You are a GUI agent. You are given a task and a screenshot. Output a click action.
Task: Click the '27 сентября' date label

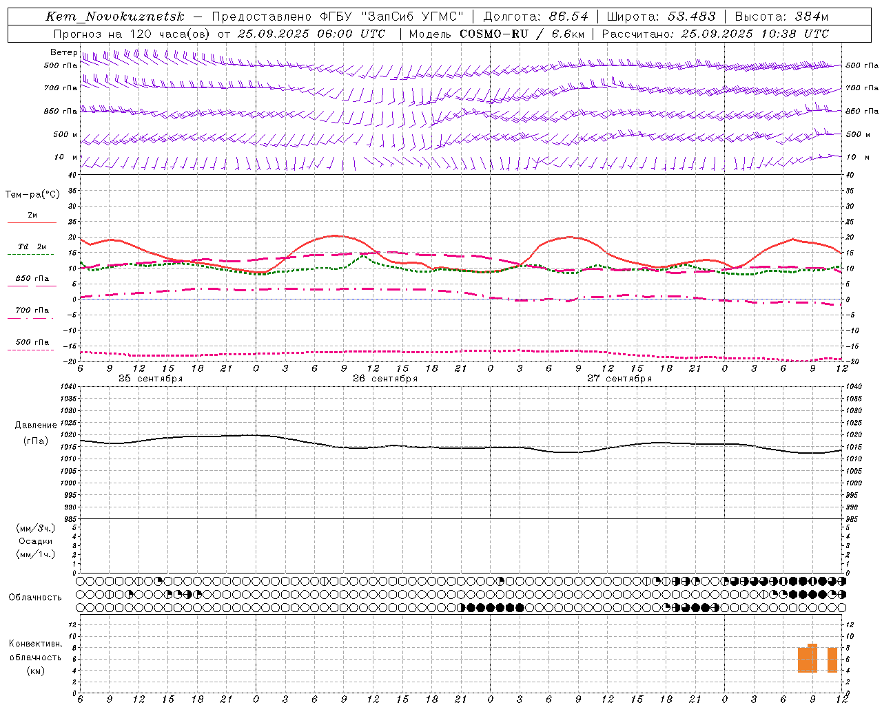(619, 379)
